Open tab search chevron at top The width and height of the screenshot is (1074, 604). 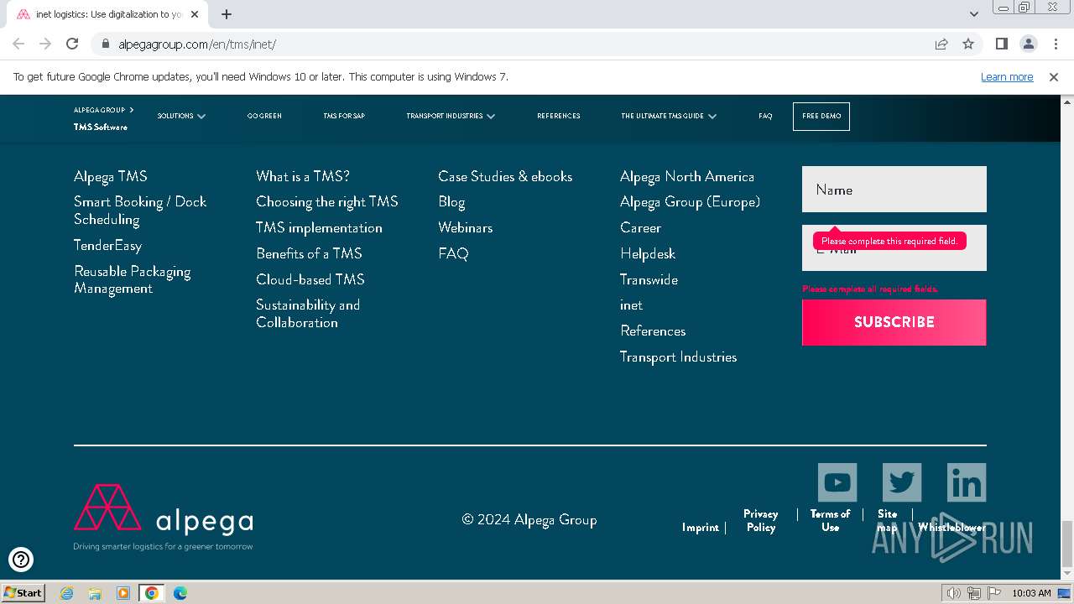tap(974, 14)
